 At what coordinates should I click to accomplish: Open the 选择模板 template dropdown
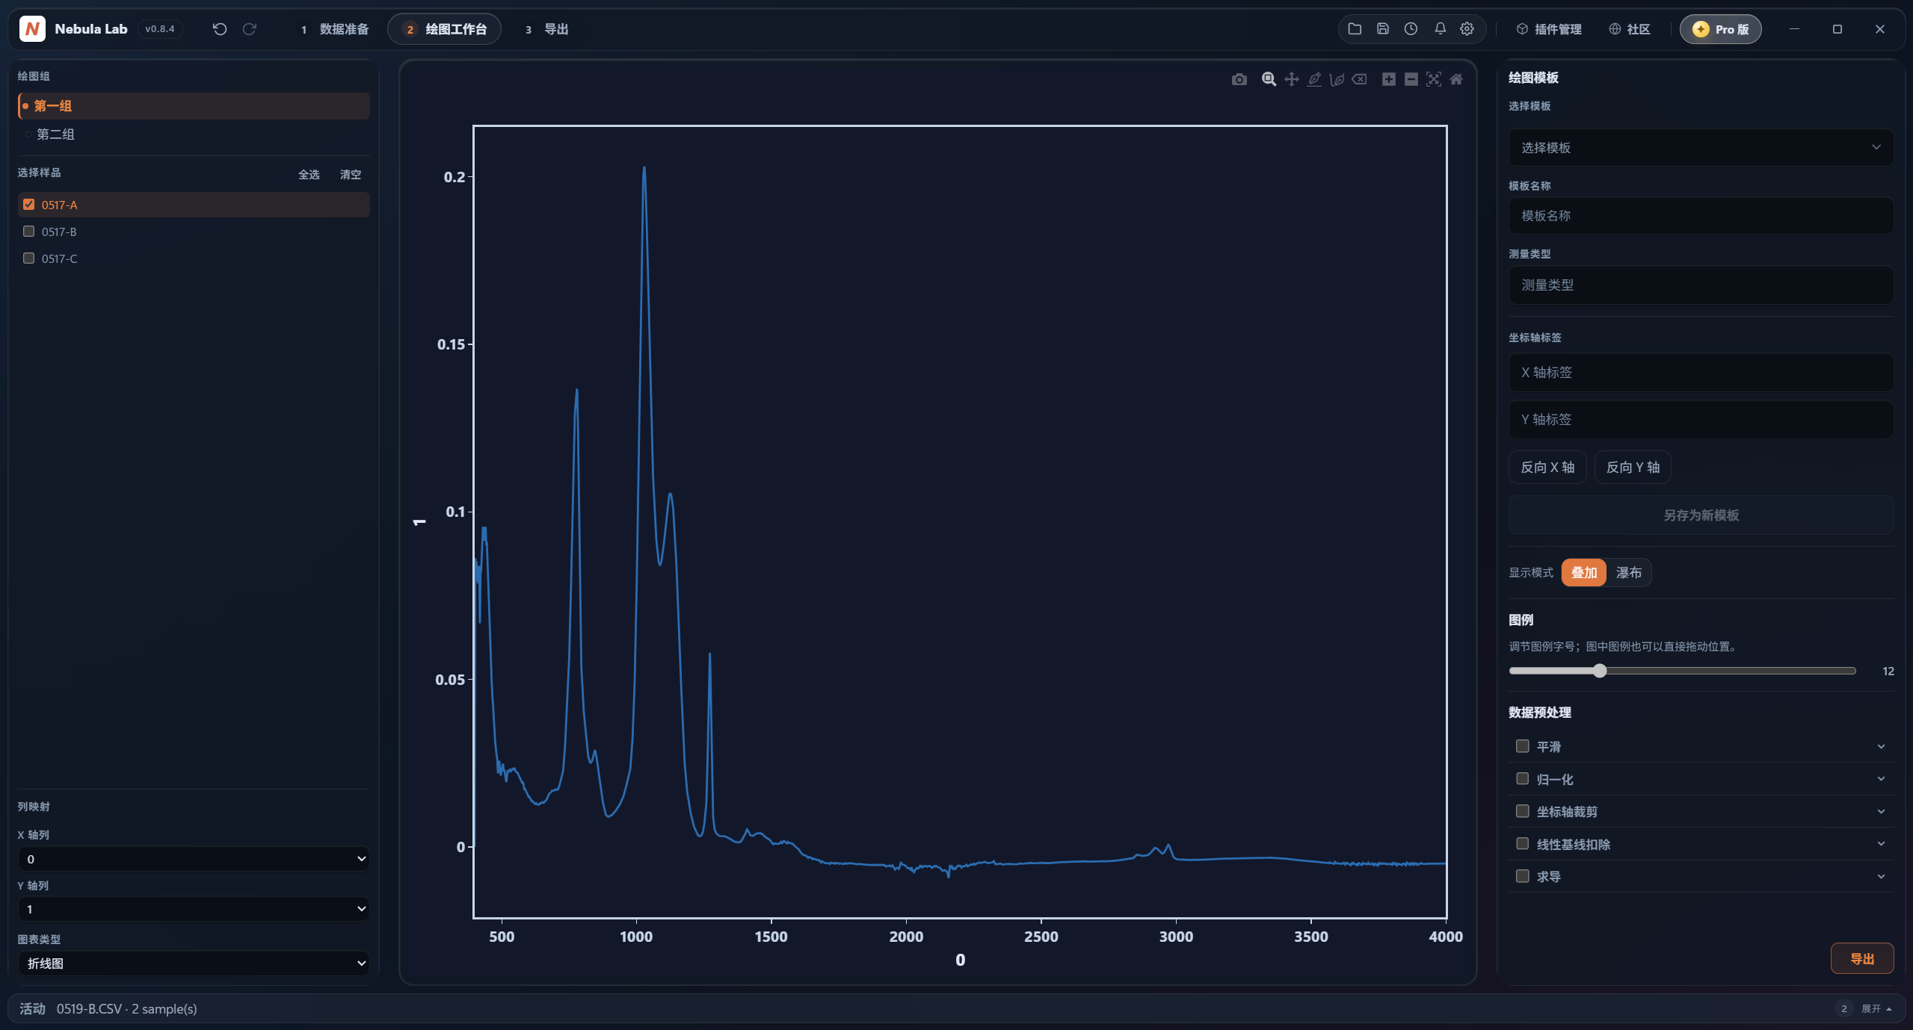[1700, 148]
